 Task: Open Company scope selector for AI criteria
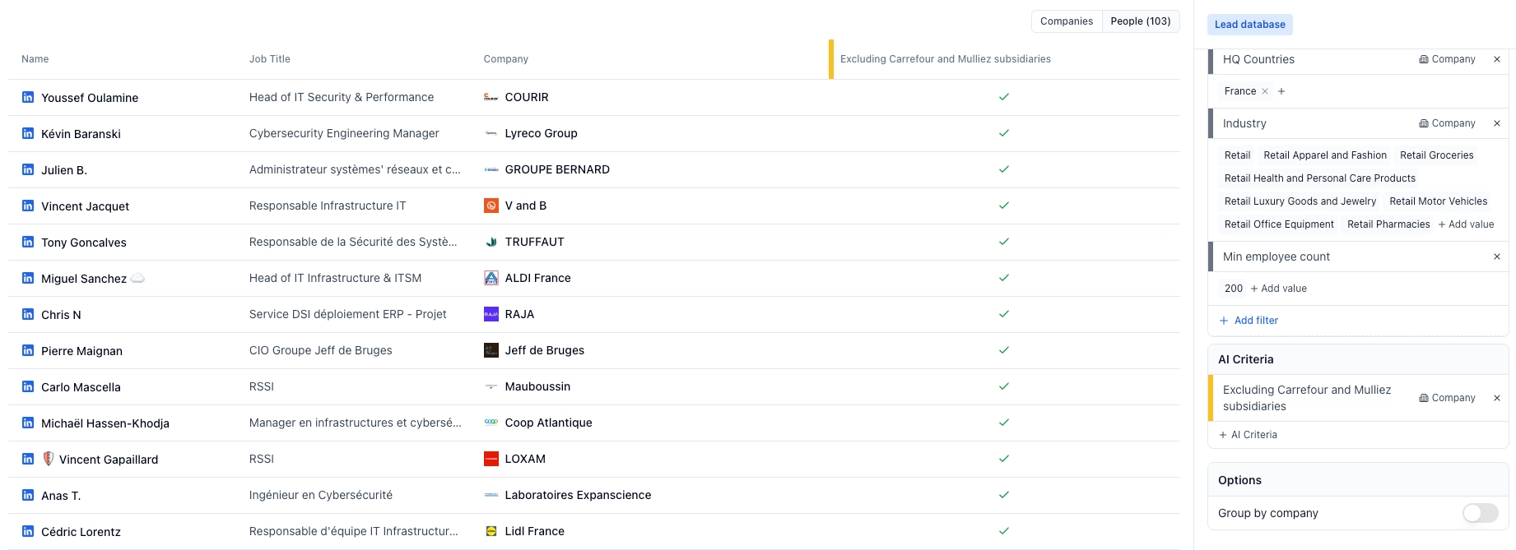pos(1447,398)
